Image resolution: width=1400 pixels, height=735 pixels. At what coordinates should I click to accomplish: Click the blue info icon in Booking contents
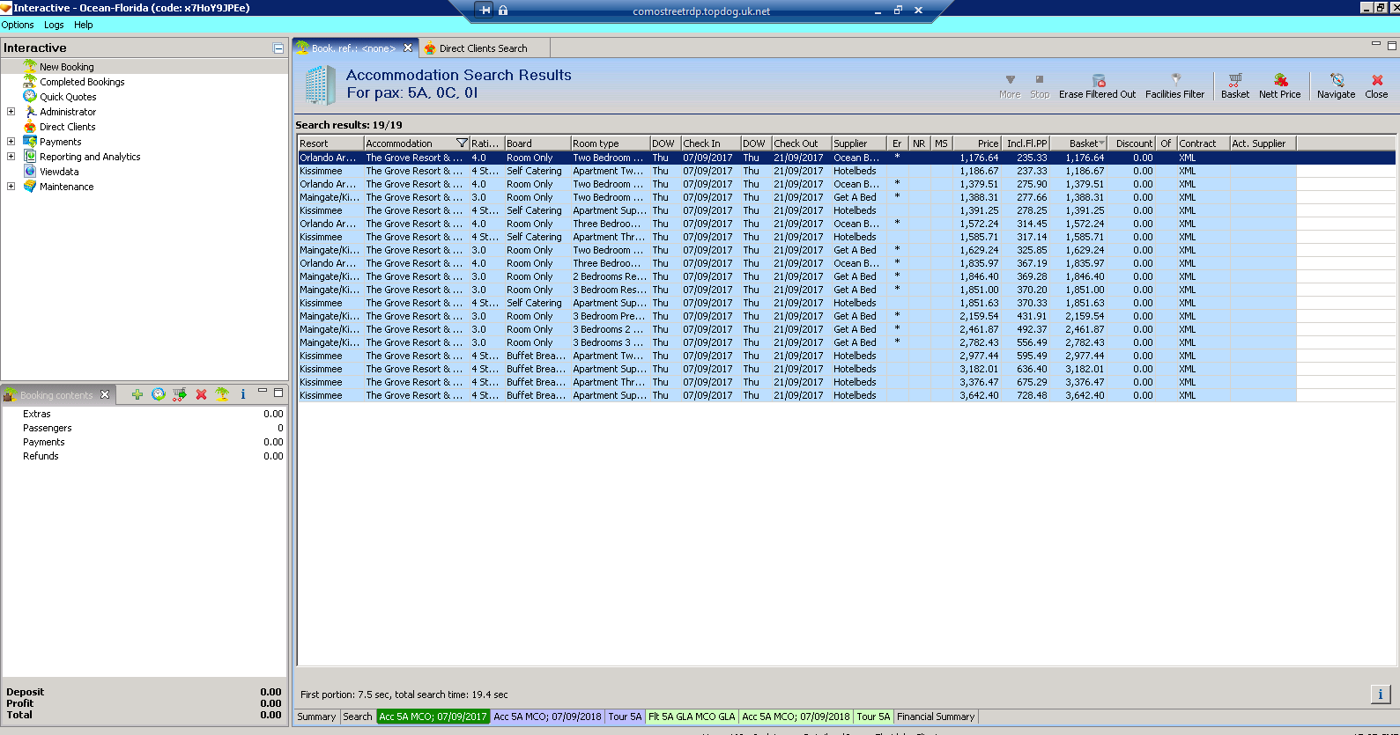click(x=243, y=394)
